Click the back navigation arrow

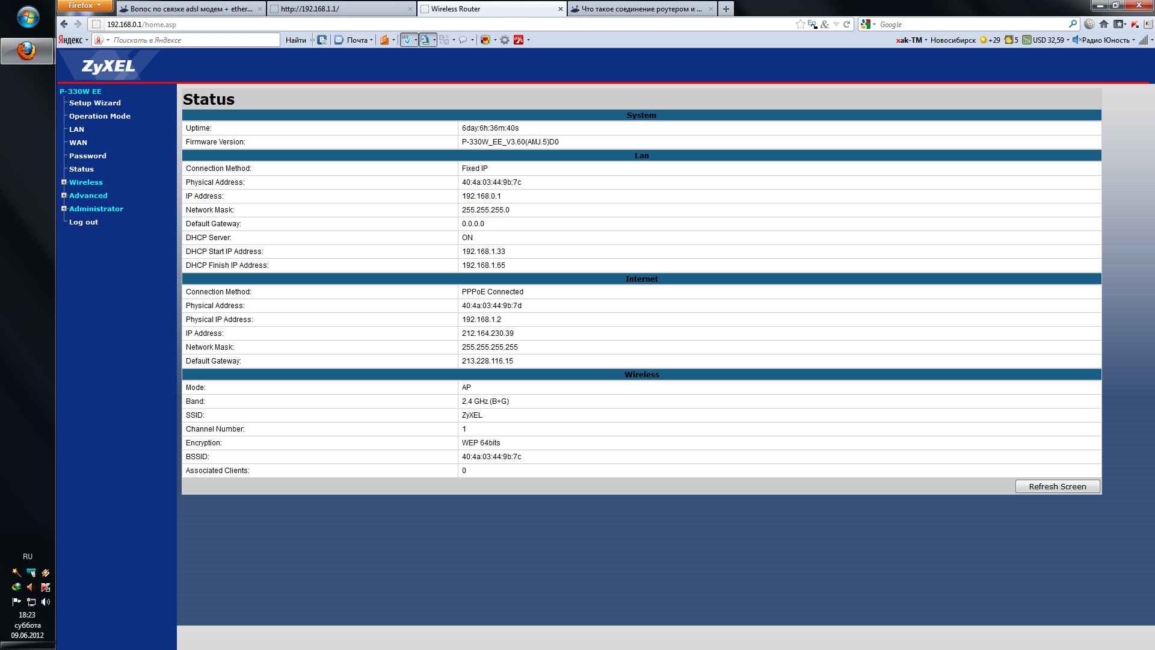tap(64, 25)
